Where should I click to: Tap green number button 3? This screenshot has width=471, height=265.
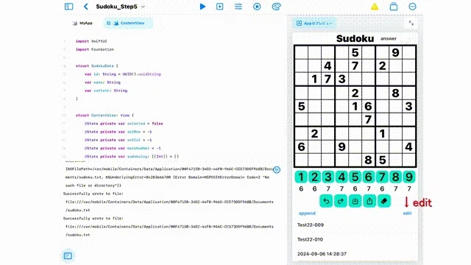click(x=328, y=177)
